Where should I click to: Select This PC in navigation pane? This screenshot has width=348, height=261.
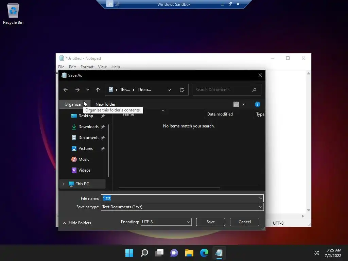coord(82,184)
